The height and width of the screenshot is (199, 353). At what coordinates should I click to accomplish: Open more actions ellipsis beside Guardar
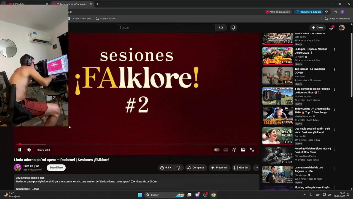click(256, 167)
